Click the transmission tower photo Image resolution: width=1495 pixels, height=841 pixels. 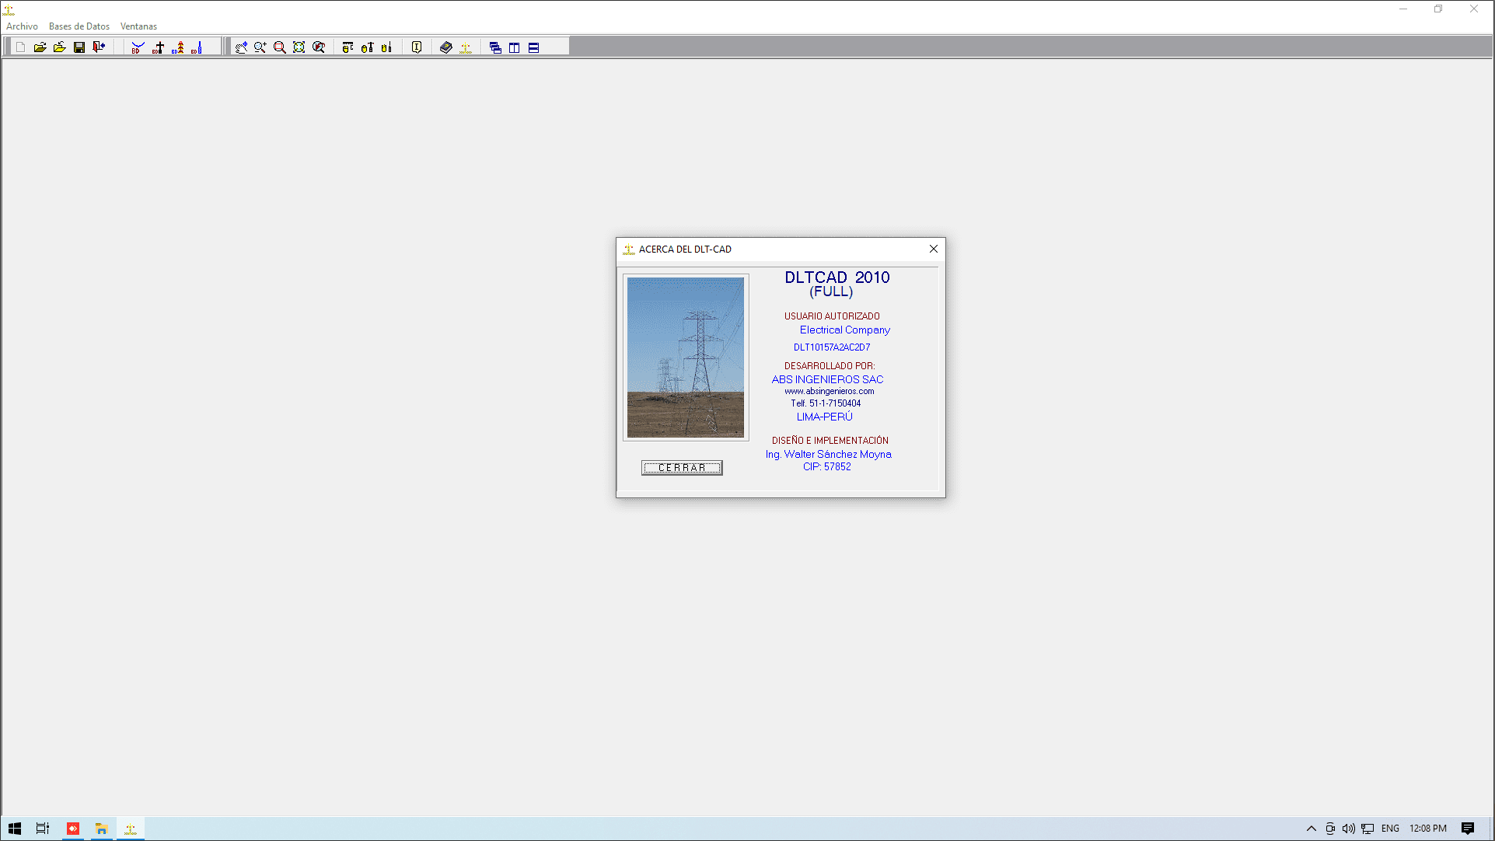coord(685,358)
